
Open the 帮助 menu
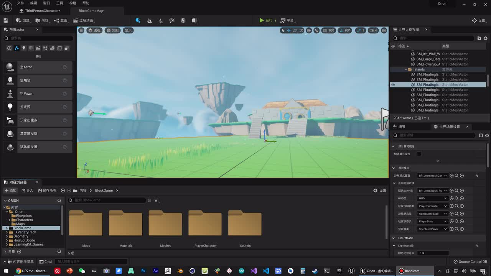point(86,3)
